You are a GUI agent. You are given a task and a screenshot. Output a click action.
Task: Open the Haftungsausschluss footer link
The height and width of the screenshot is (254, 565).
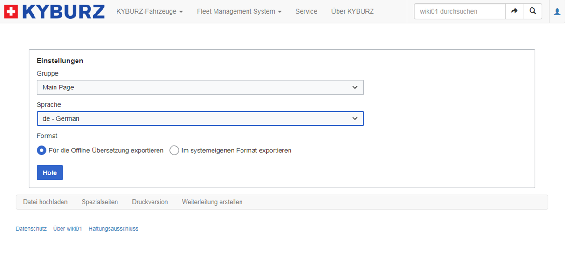[113, 229]
